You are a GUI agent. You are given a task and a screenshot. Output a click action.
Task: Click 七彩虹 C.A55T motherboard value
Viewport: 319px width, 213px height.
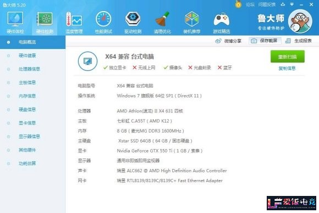tap(144, 121)
